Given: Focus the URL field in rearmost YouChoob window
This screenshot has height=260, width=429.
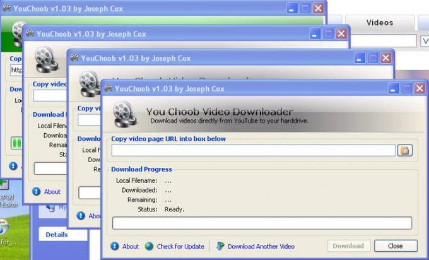Looking at the screenshot, I should (16, 70).
